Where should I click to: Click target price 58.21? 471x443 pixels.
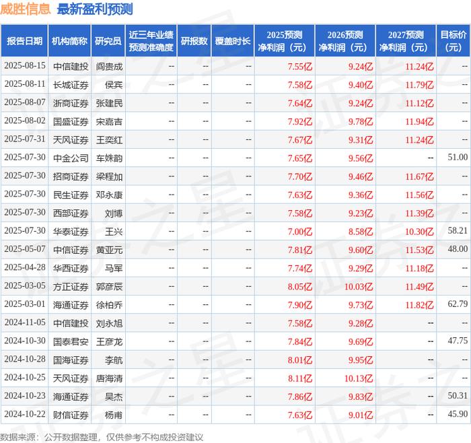click(458, 230)
